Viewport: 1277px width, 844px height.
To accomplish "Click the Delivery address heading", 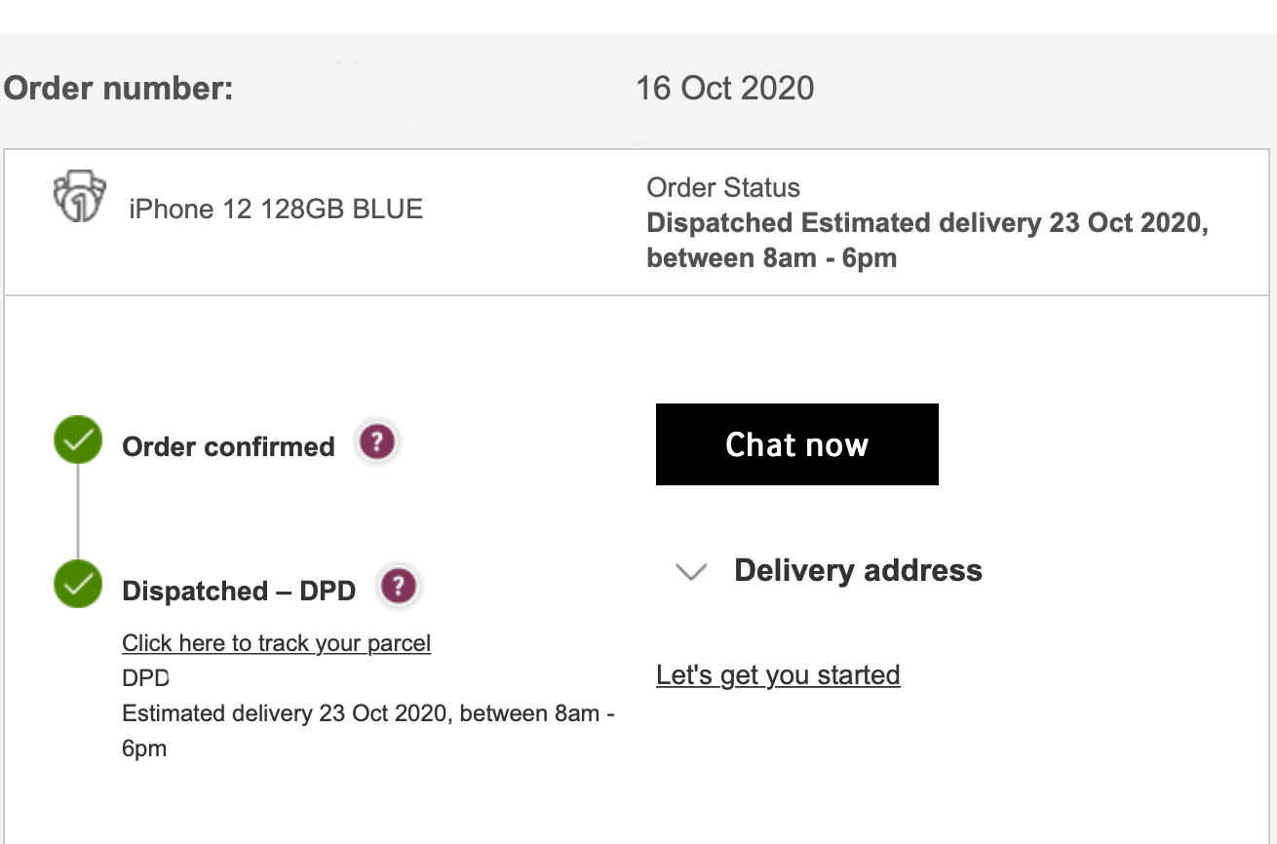I will (858, 570).
